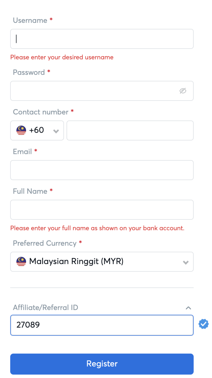Click the referral ID field containing 27089
Image resolution: width=212 pixels, height=378 pixels.
pos(102,325)
